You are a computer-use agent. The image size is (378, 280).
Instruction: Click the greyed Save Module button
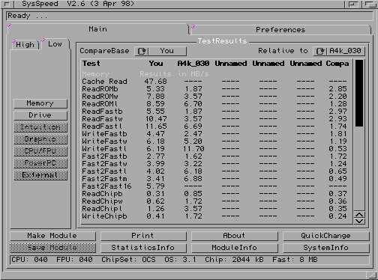tap(52, 248)
